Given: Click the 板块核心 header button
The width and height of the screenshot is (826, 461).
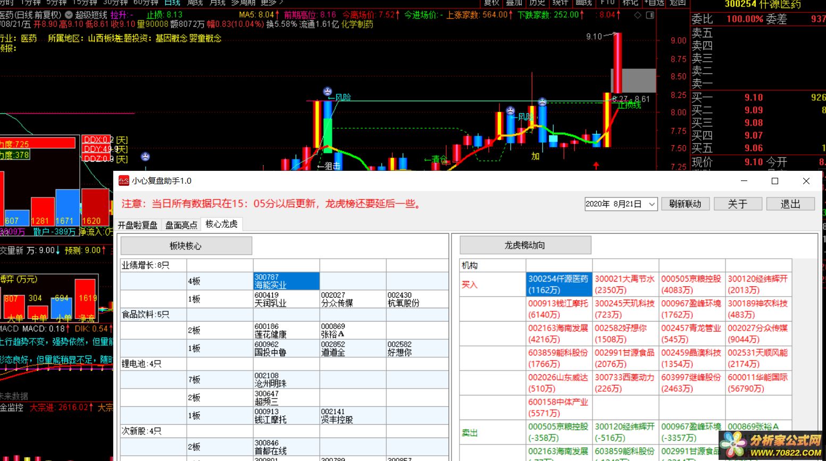Looking at the screenshot, I should [x=186, y=246].
